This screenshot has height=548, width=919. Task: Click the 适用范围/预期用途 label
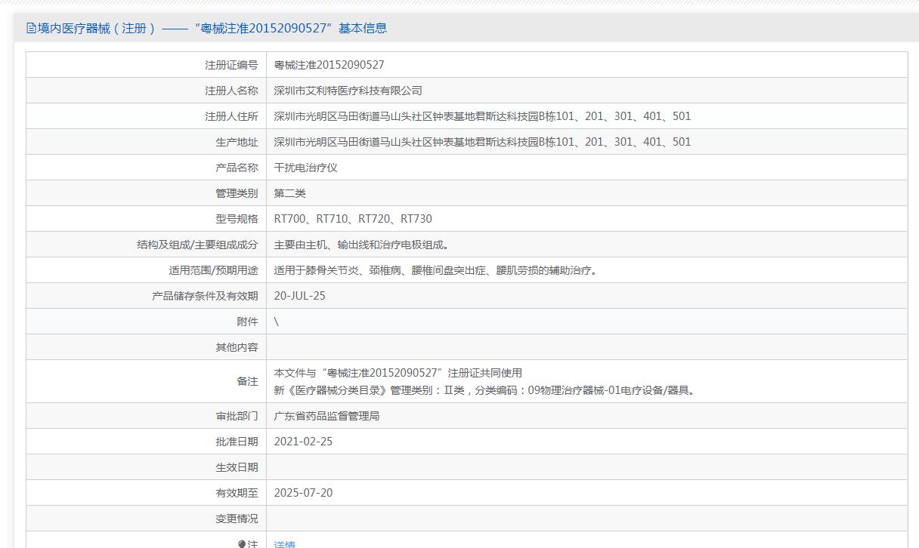[x=213, y=270]
